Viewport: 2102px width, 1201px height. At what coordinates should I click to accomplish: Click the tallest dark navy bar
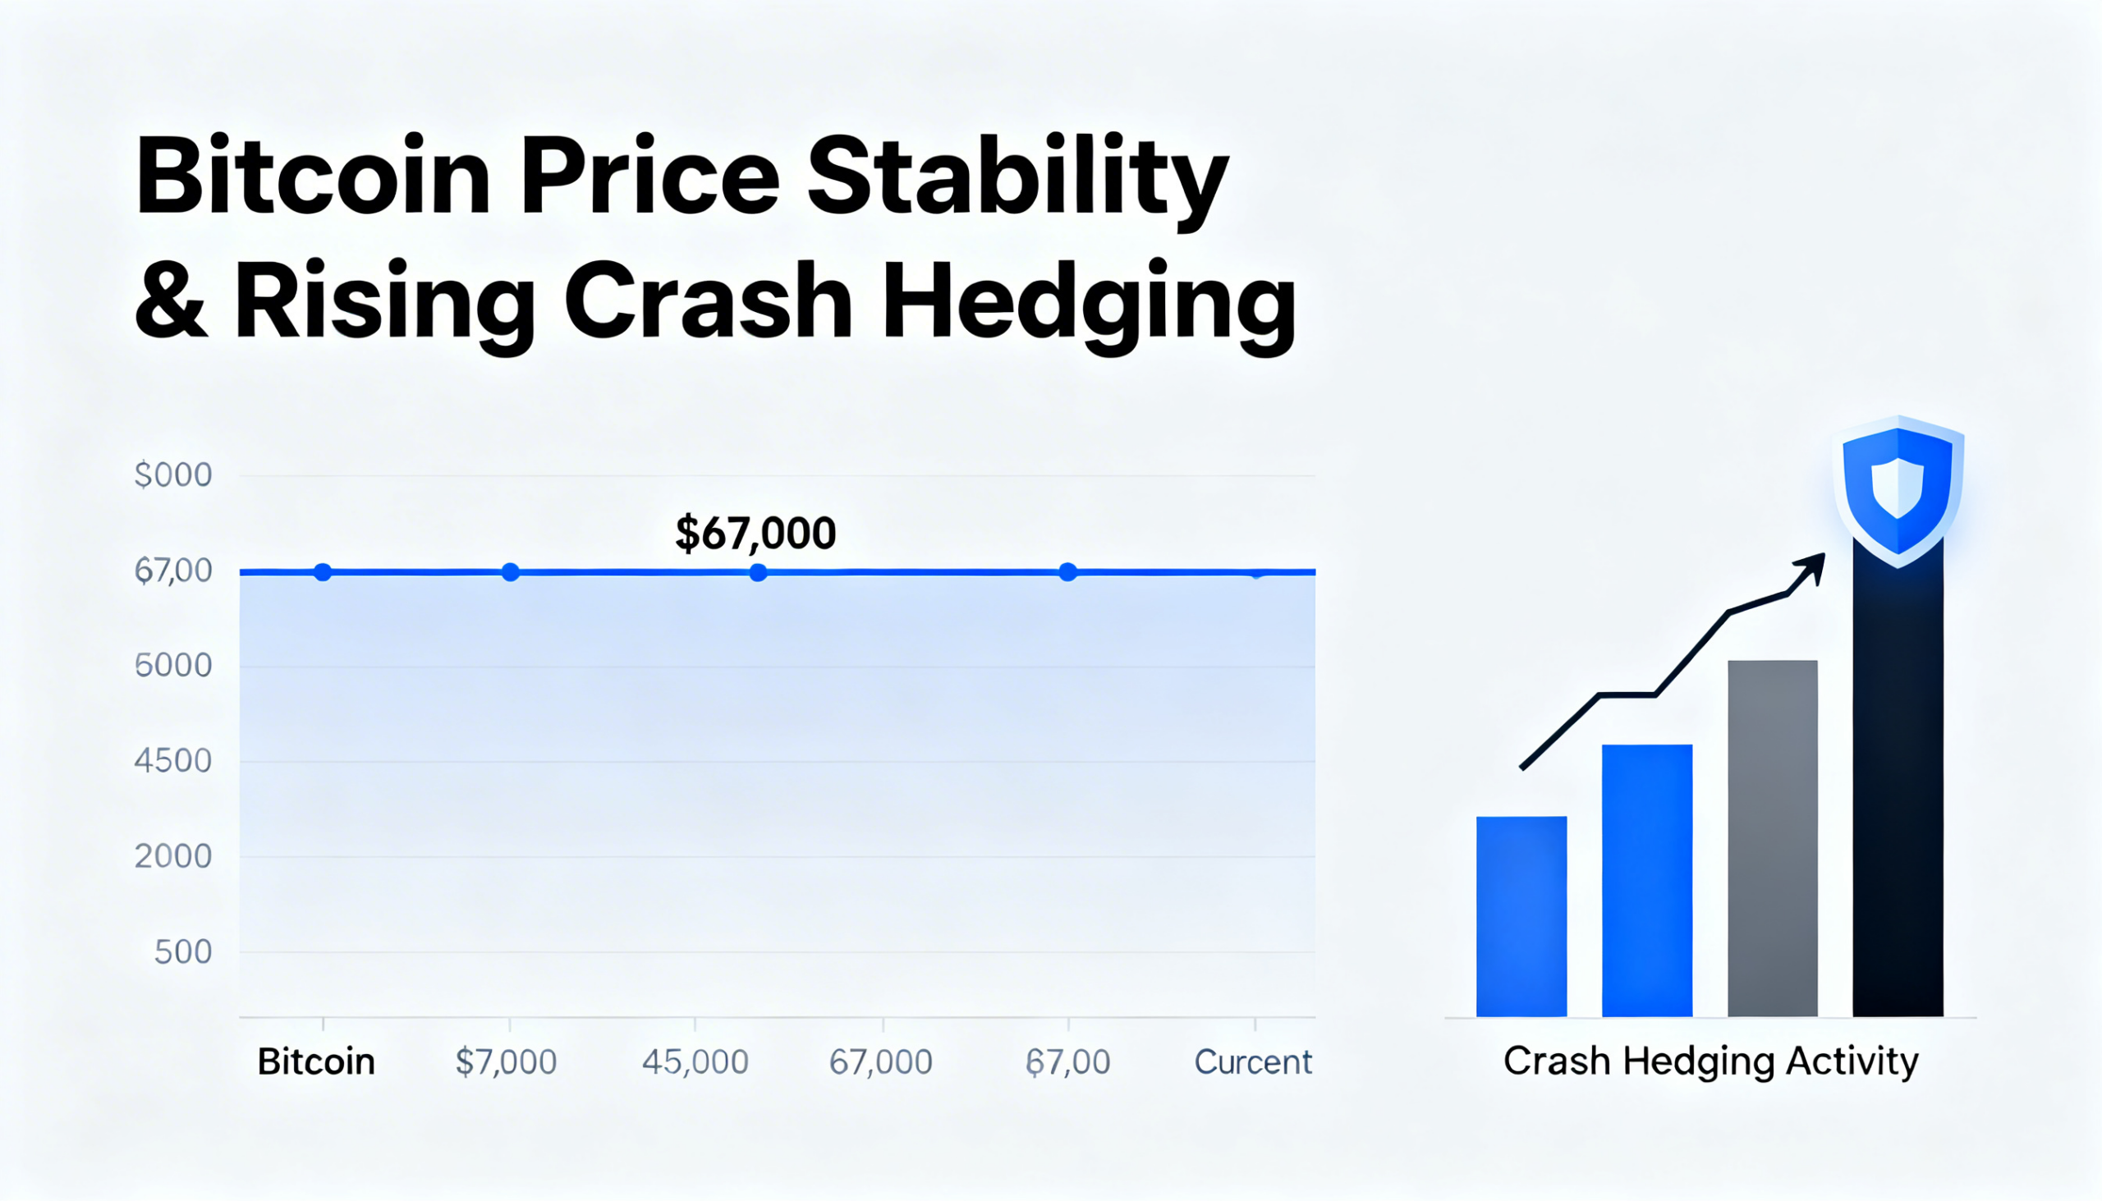(x=1898, y=784)
